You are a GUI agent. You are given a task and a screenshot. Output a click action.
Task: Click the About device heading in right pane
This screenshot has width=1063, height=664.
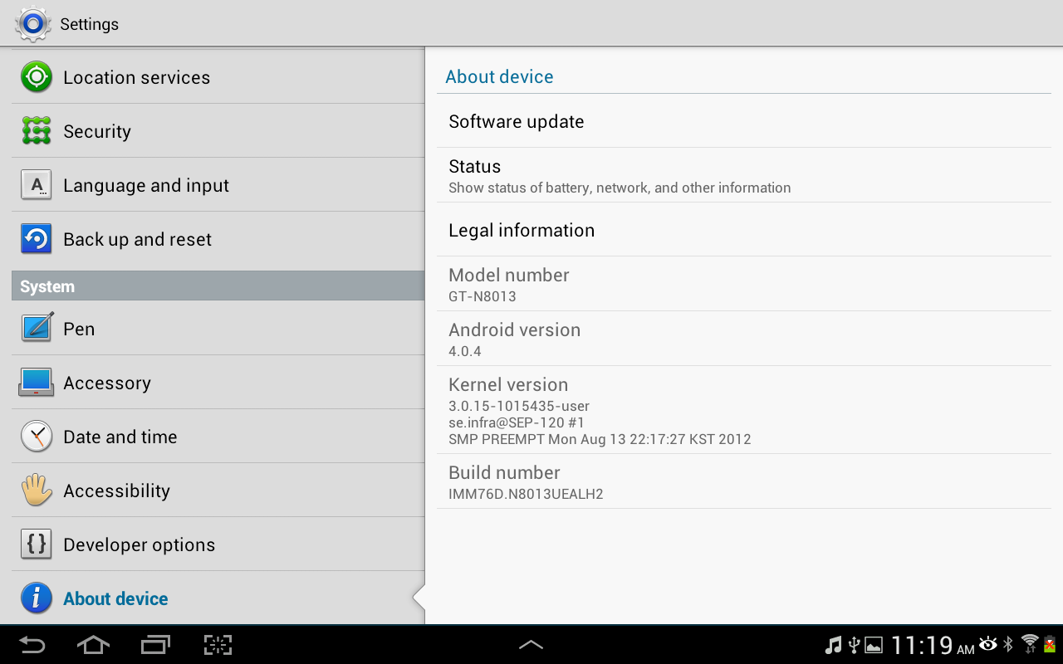tap(499, 76)
